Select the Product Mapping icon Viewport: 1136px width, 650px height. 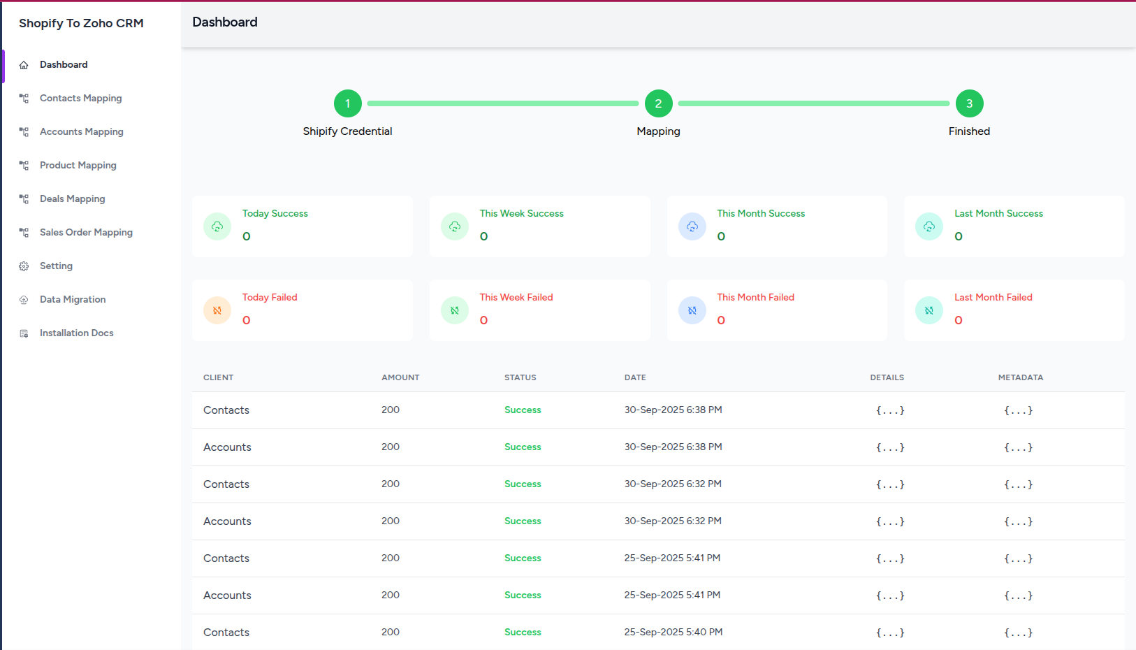24,165
